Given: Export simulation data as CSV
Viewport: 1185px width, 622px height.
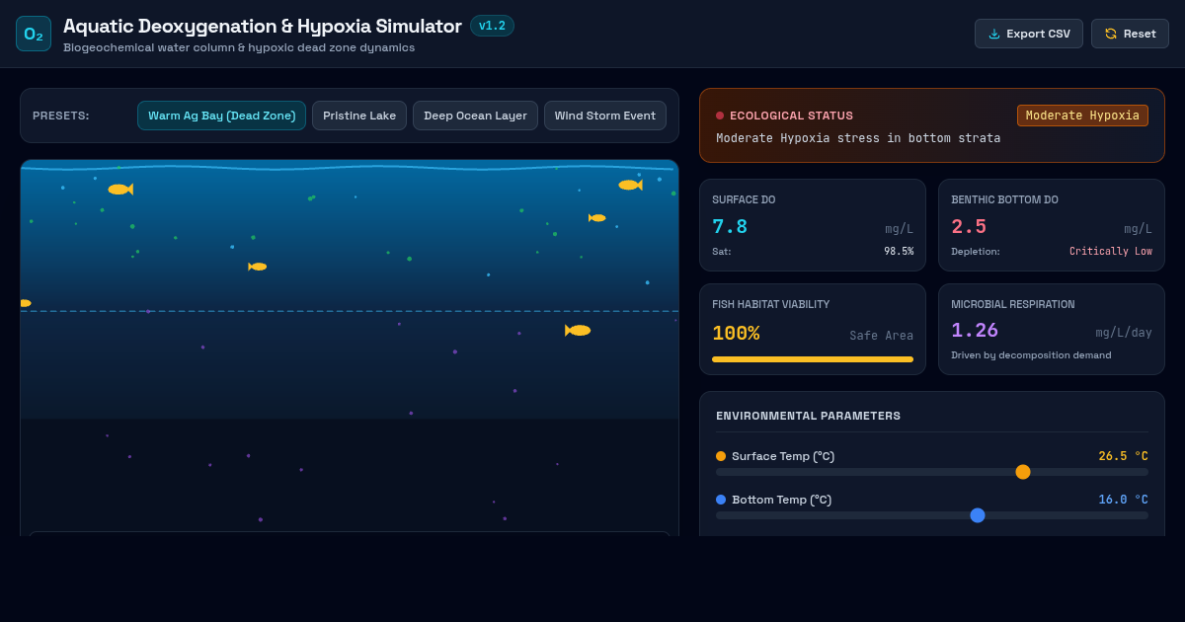Looking at the screenshot, I should click(1029, 34).
